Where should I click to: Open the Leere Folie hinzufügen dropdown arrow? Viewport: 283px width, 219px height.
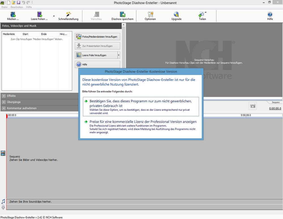click(x=119, y=55)
